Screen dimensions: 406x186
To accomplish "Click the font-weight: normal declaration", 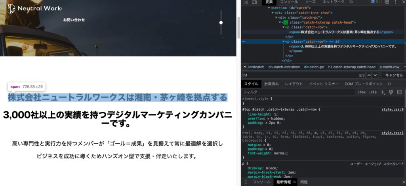I will point(268,153).
